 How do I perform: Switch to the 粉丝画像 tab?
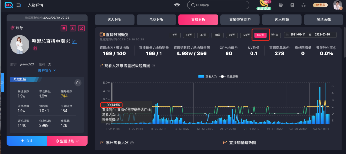(324, 20)
